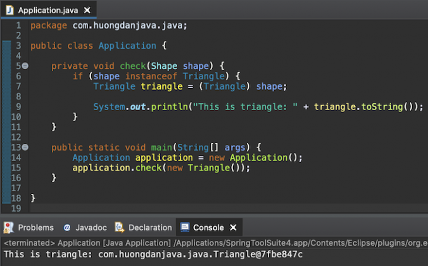Show the Declaration tab
This screenshot has width=428, height=266.
click(150, 227)
